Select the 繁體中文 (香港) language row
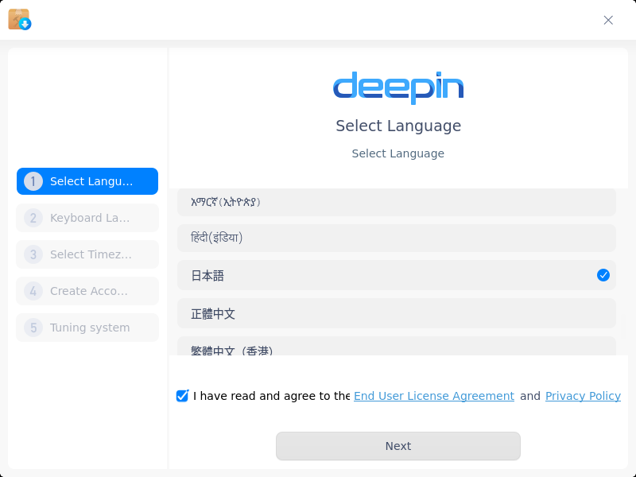This screenshot has width=636, height=477. (396, 346)
